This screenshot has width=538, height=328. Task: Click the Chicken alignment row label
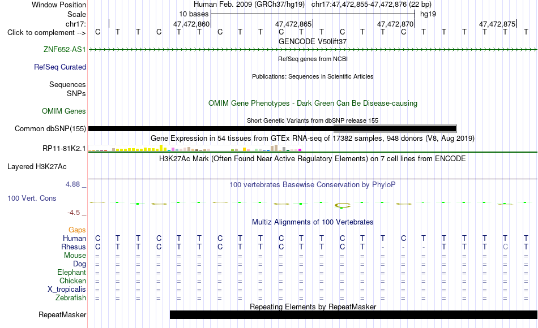pyautogui.click(x=72, y=281)
